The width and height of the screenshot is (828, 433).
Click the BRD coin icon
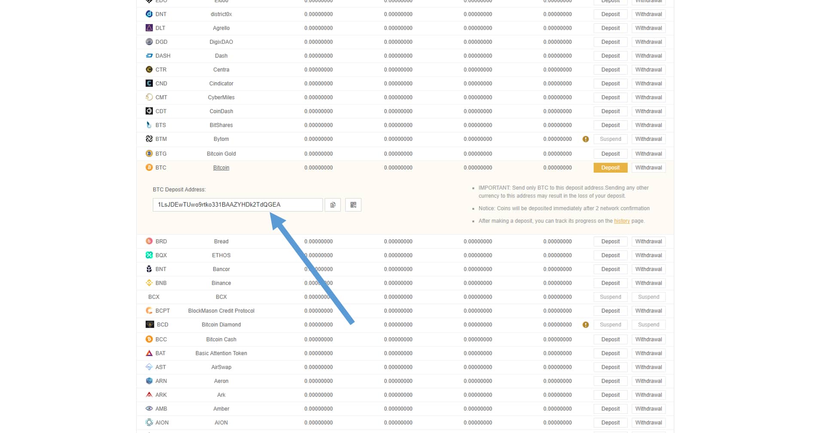point(149,241)
